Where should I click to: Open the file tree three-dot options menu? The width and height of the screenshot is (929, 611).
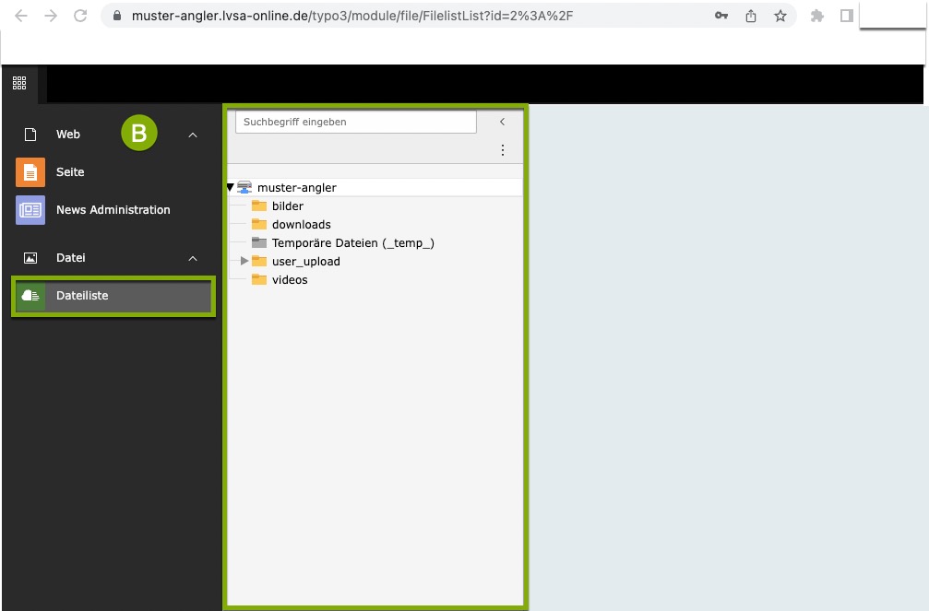(x=503, y=150)
